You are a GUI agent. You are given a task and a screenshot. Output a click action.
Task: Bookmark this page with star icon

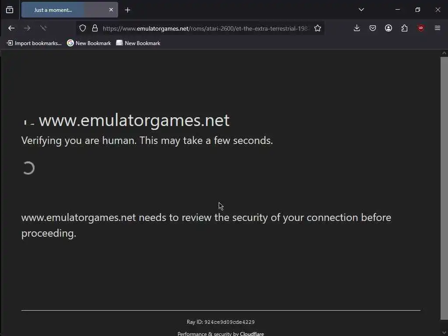pyautogui.click(x=318, y=28)
